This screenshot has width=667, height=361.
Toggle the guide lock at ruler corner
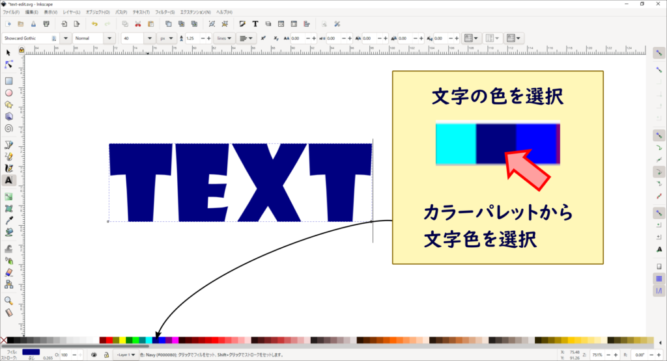(x=21, y=51)
